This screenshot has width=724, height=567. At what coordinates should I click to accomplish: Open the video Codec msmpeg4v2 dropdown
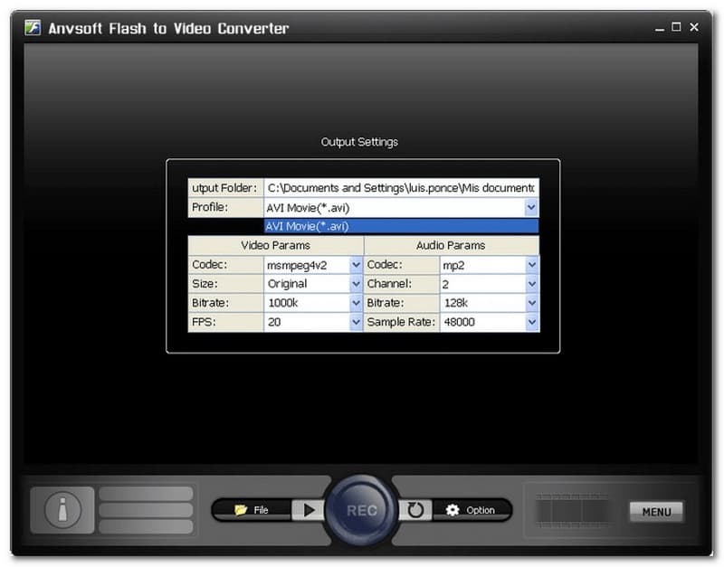pos(356,265)
